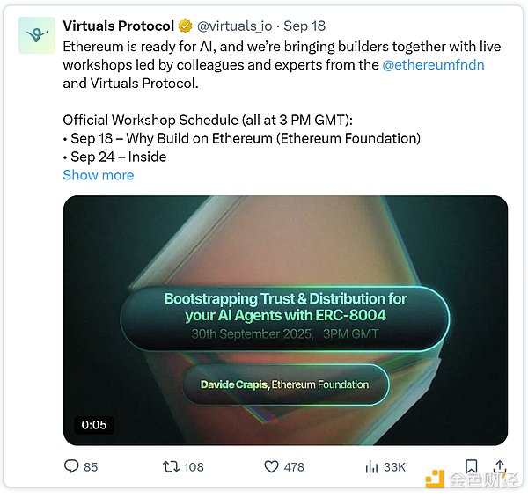Open the @ethereumfndn mention link
528x498 pixels.
434,66
